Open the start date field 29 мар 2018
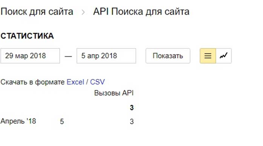 click(x=30, y=56)
